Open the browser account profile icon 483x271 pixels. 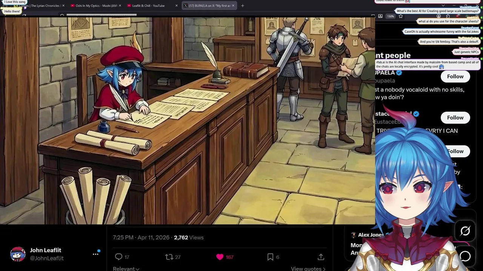pyautogui.click(x=439, y=16)
